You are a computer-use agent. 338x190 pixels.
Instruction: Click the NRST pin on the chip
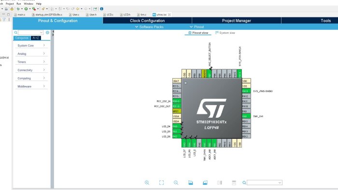click(177, 111)
